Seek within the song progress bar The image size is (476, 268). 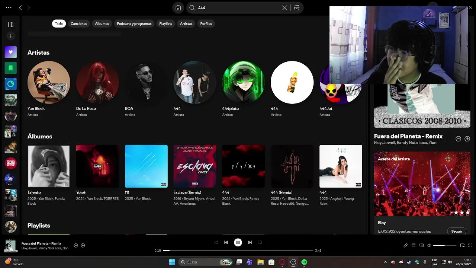pyautogui.click(x=238, y=251)
